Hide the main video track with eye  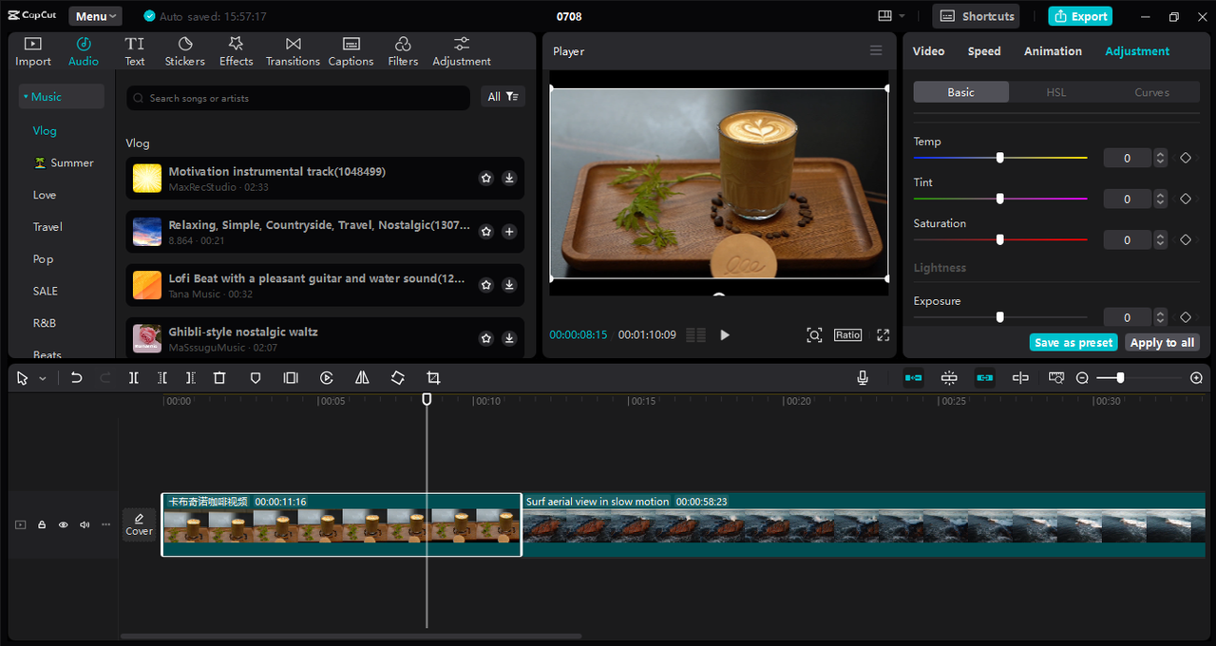tap(64, 524)
